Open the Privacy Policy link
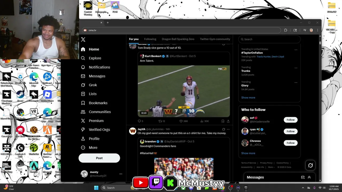 point(266,163)
